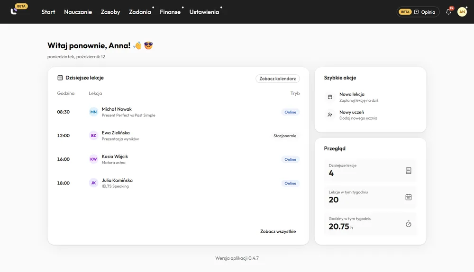Click the Lekcje w tym tygodniu value 20
Image resolution: width=474 pixels, height=272 pixels.
[x=333, y=200]
